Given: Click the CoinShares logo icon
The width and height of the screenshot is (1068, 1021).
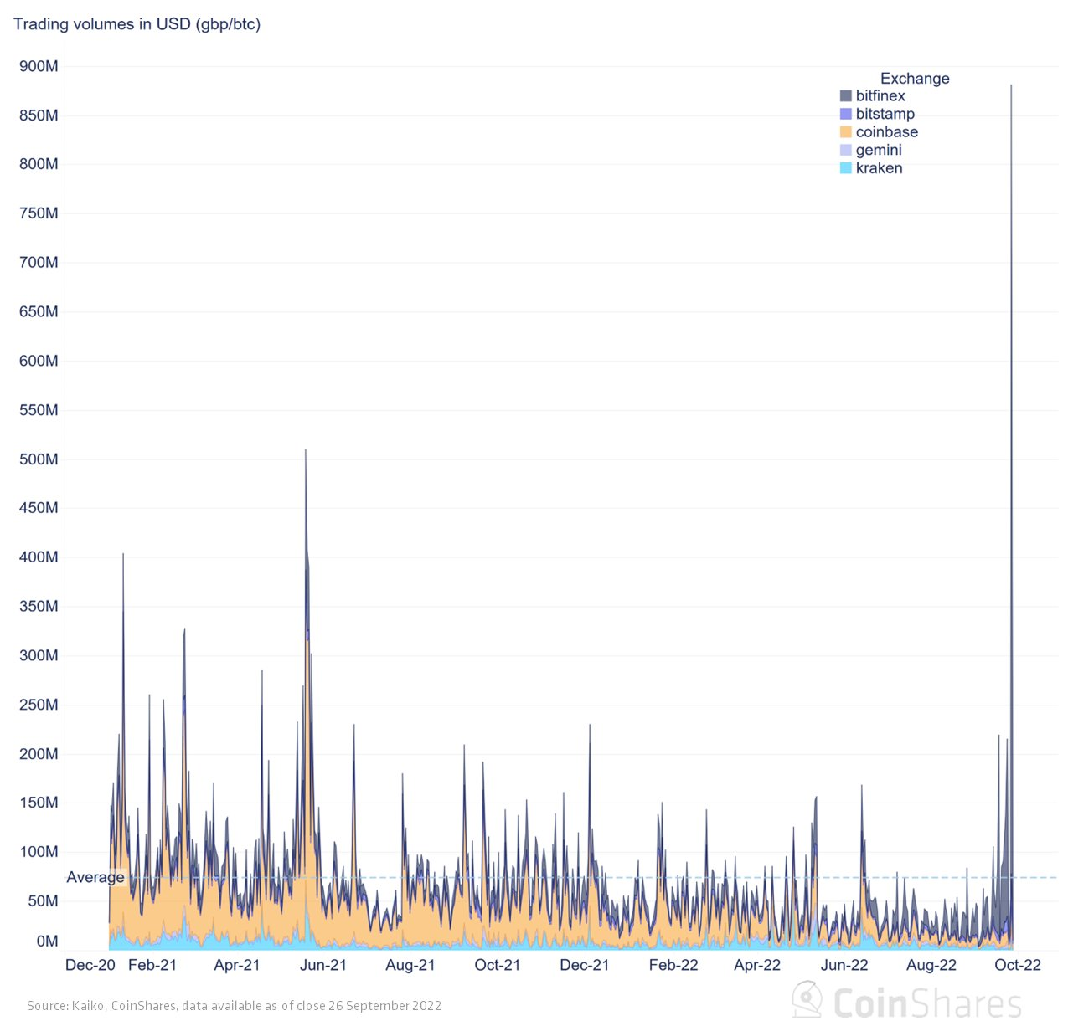Looking at the screenshot, I should coord(807,1001).
